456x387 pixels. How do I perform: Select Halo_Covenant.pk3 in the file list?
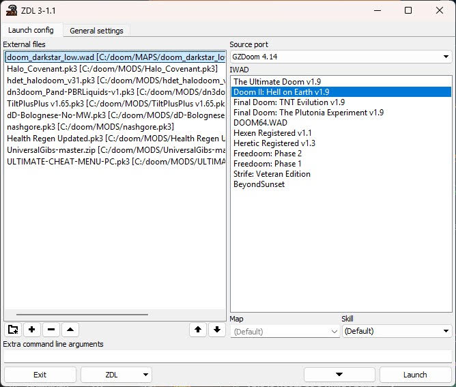point(115,69)
